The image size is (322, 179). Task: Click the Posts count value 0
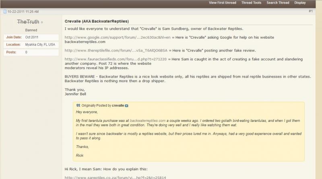click(26, 52)
